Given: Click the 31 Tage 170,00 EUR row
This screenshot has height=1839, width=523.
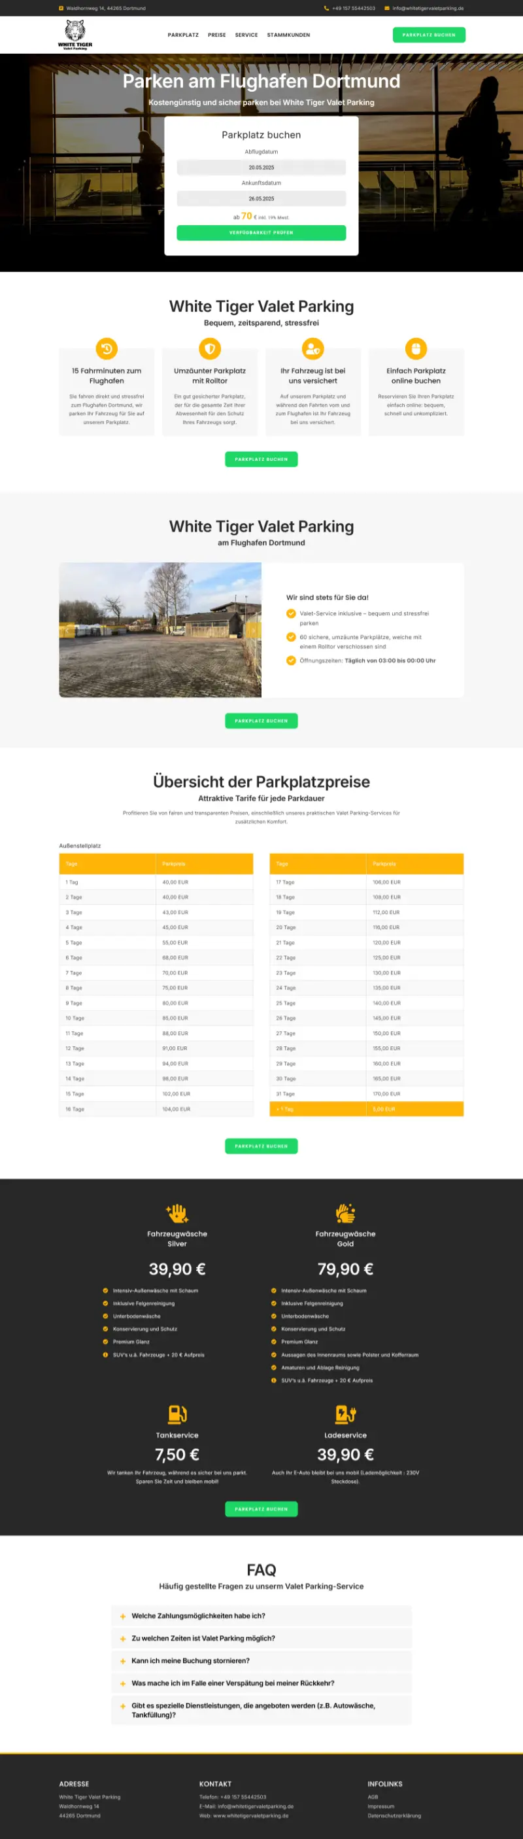Looking at the screenshot, I should pos(366,1094).
